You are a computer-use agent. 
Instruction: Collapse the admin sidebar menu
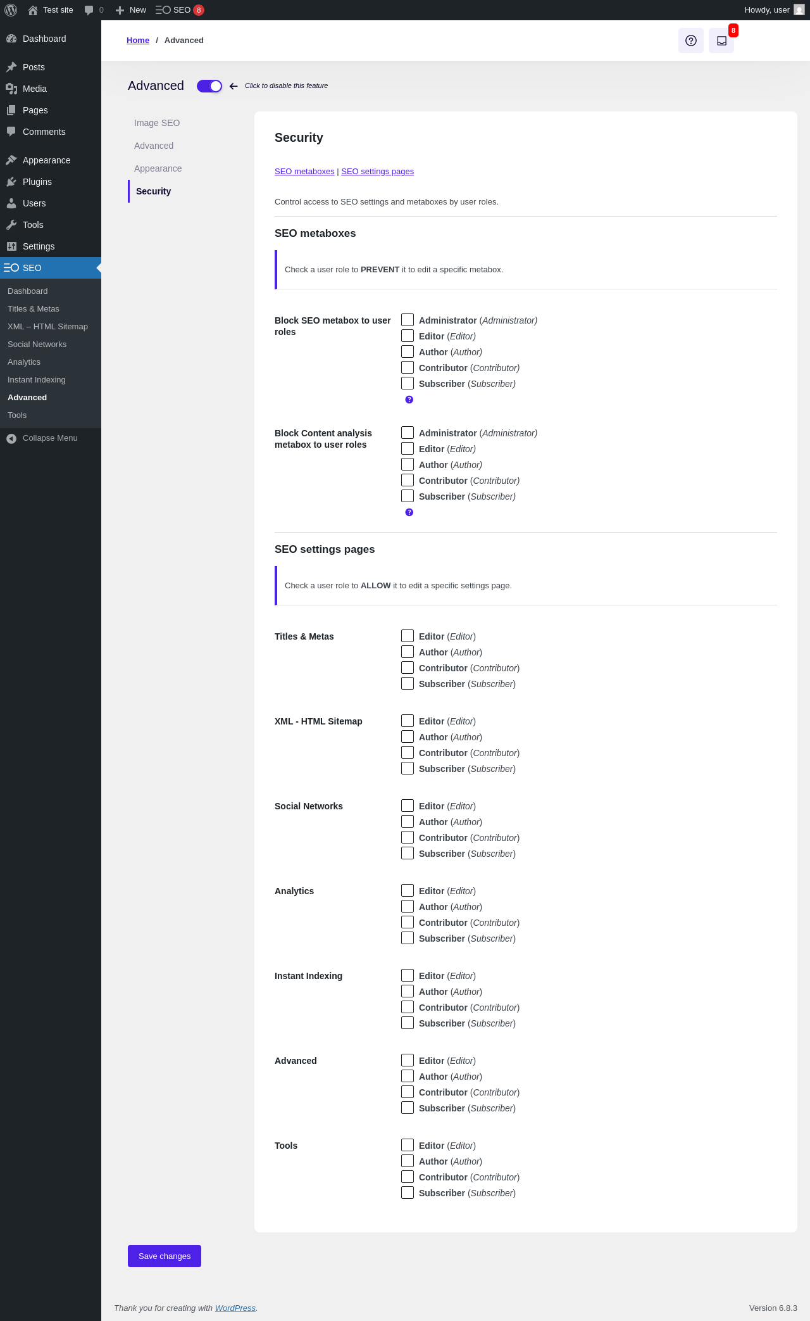[x=51, y=438]
